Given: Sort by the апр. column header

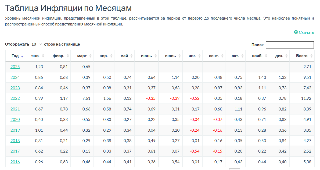Looking at the screenshot, I should 104,56.
